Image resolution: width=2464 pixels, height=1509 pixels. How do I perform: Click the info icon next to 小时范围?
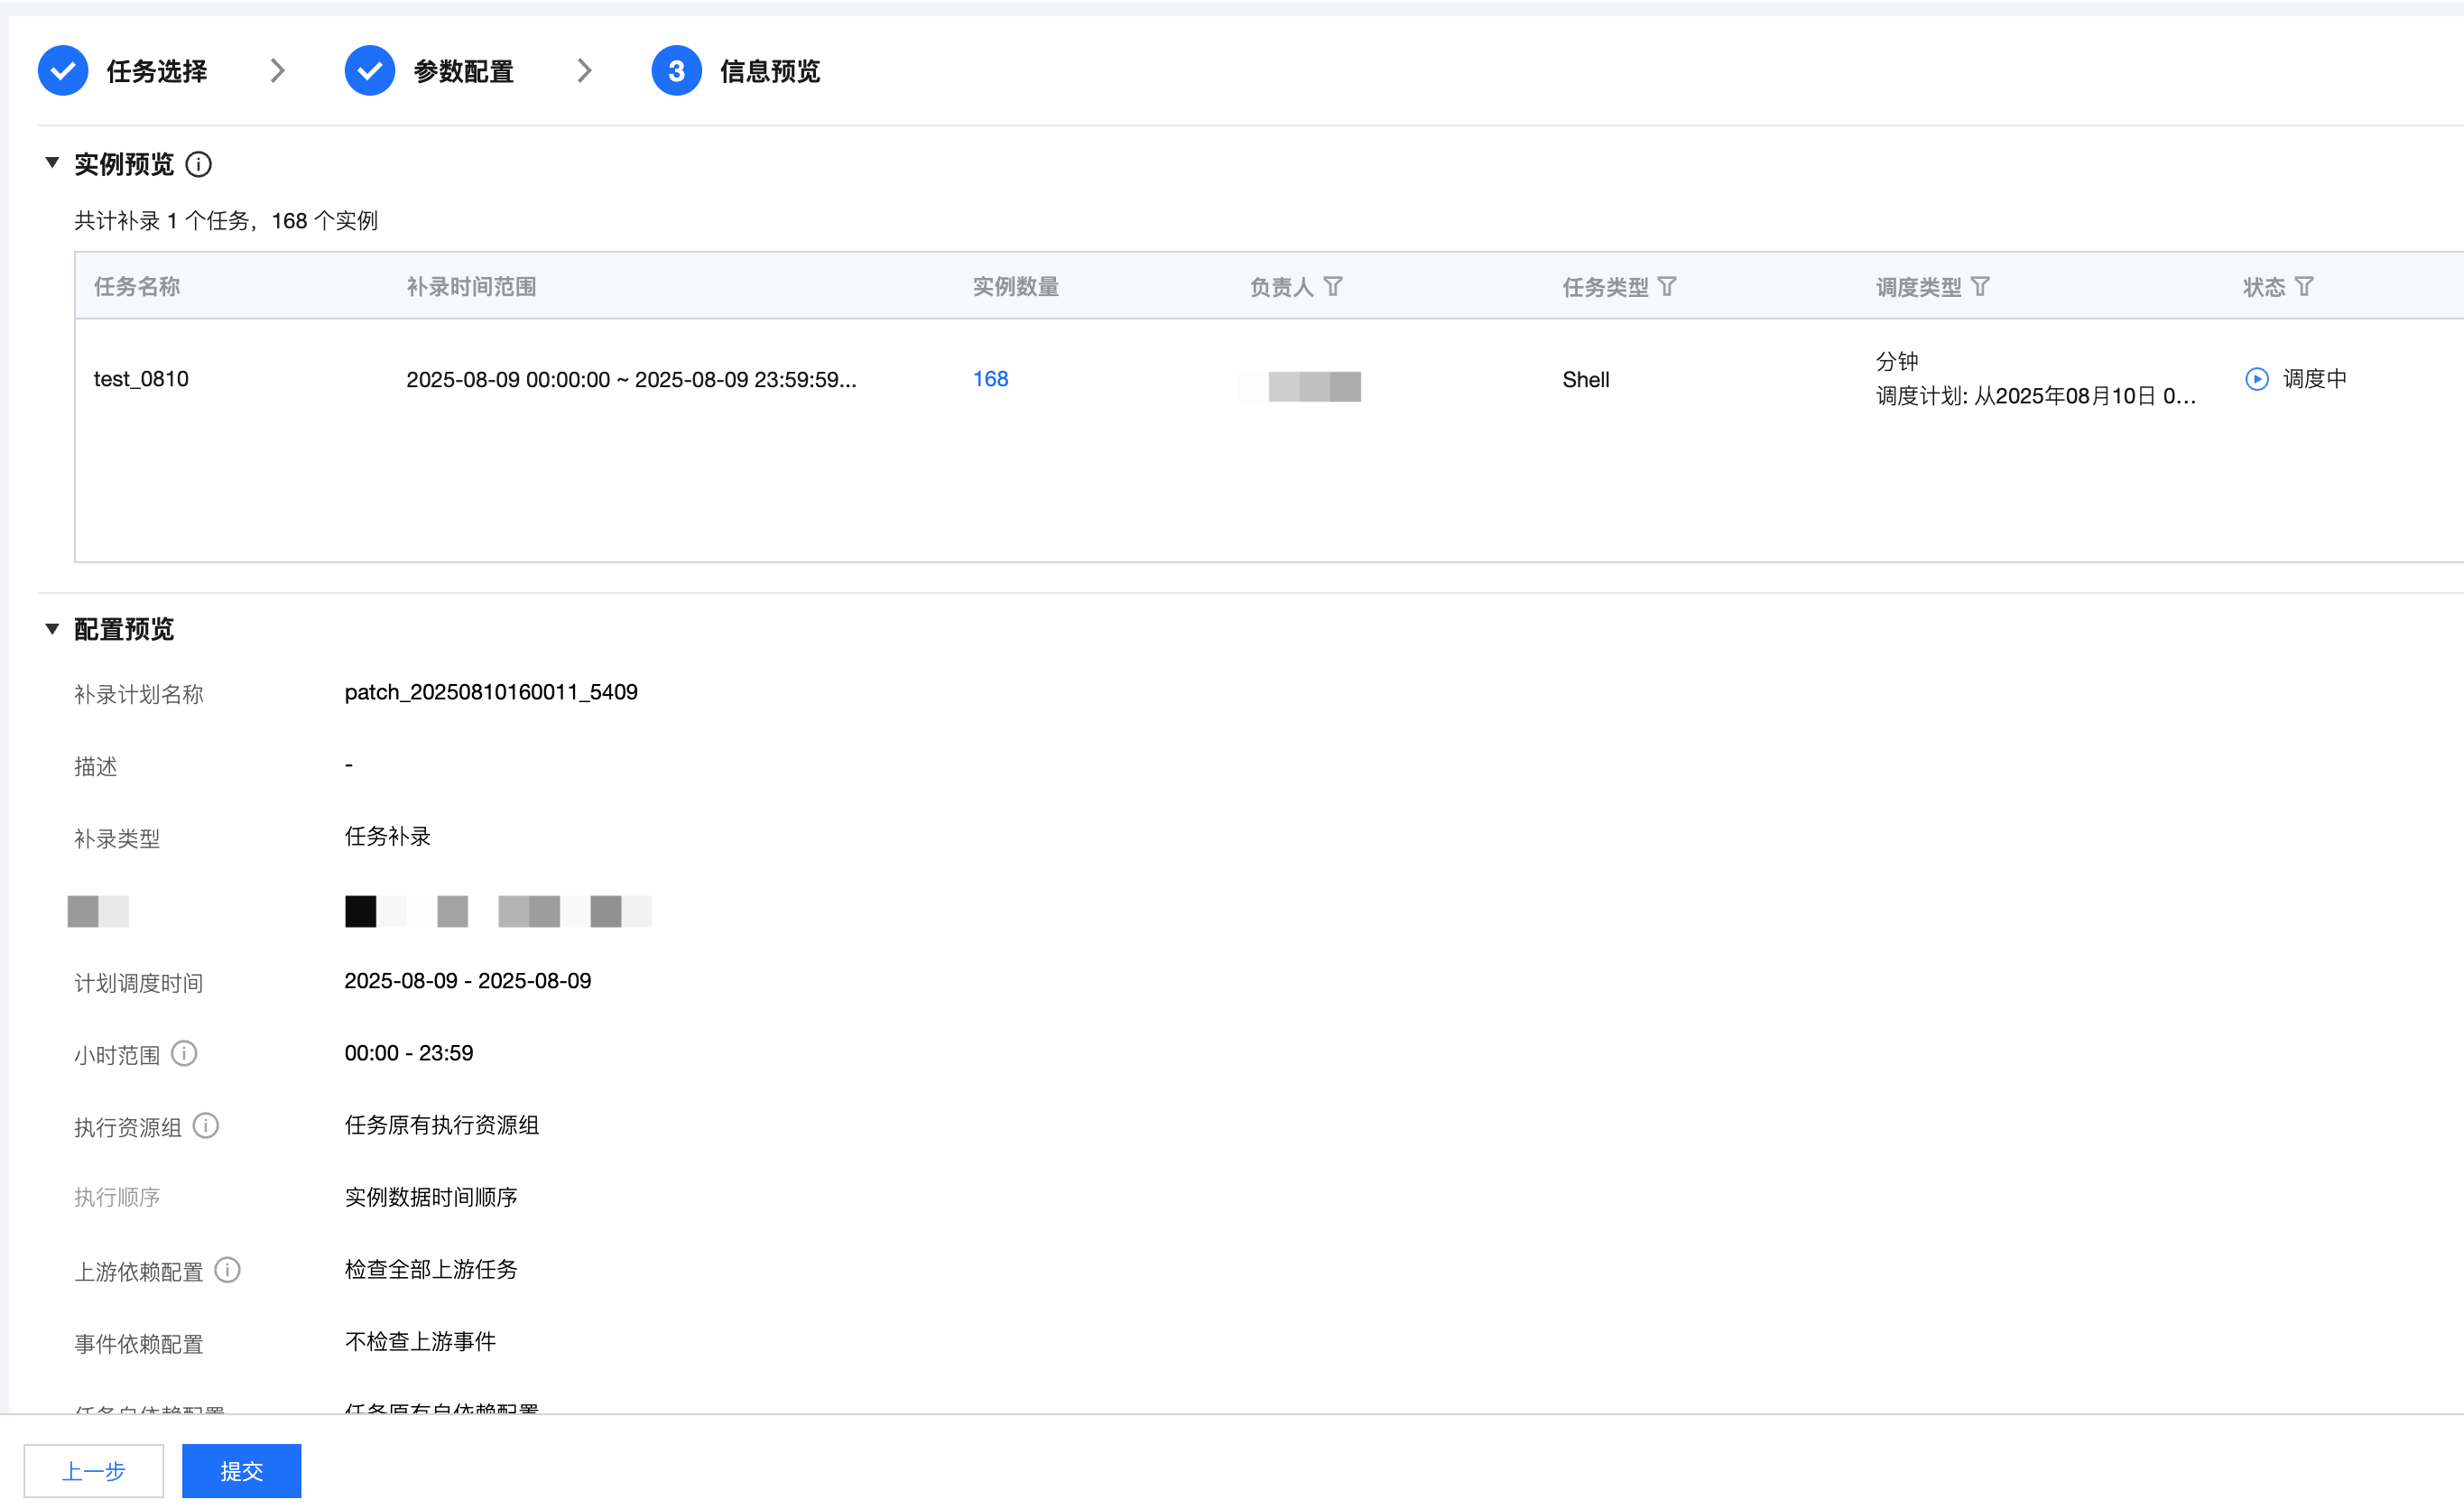[x=184, y=1053]
